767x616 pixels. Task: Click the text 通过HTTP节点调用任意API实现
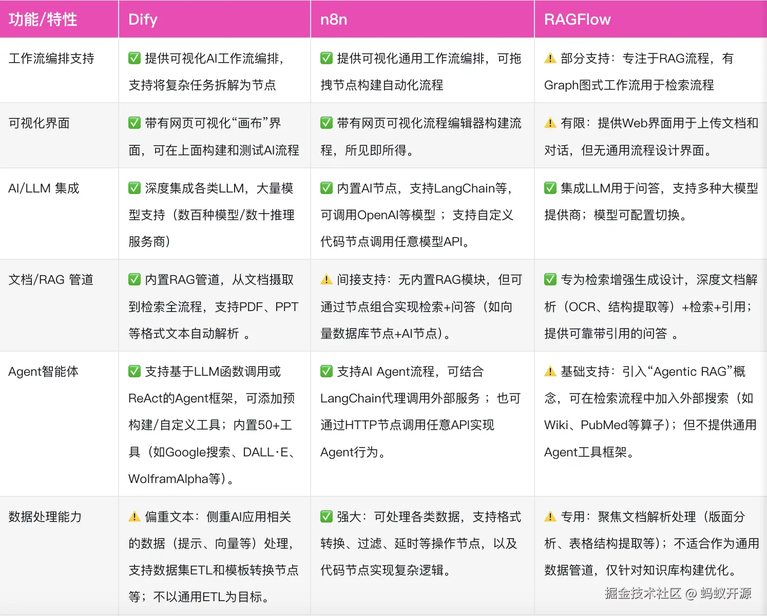(x=407, y=425)
